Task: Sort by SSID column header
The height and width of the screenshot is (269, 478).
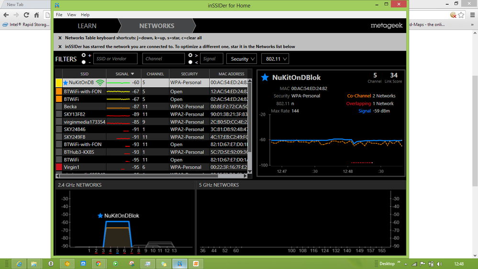Action: coord(84,74)
